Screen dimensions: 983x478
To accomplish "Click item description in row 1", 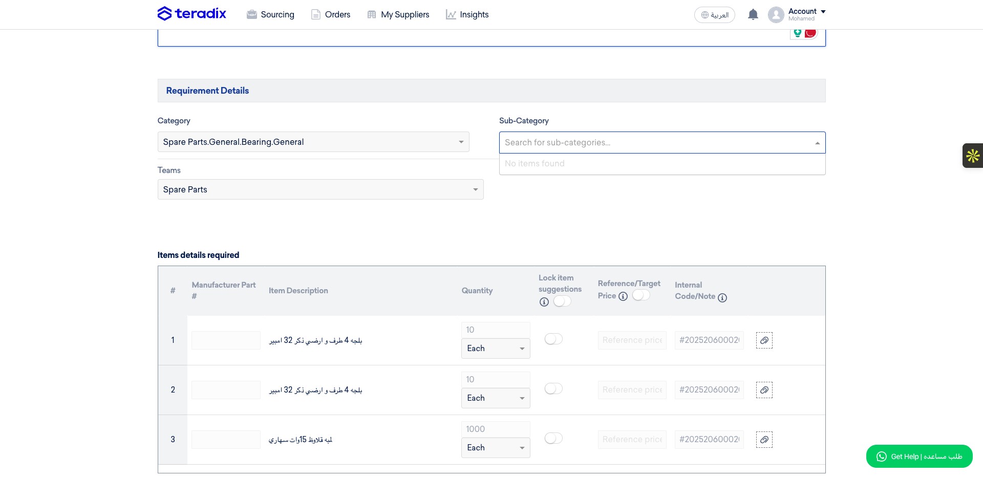I will coord(315,340).
